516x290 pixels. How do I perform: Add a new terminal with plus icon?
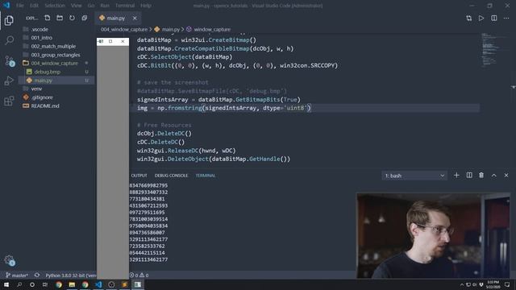pyautogui.click(x=456, y=176)
